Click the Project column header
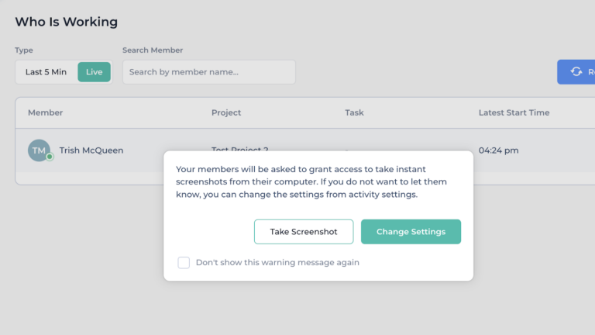Image resolution: width=595 pixels, height=335 pixels. click(x=226, y=112)
